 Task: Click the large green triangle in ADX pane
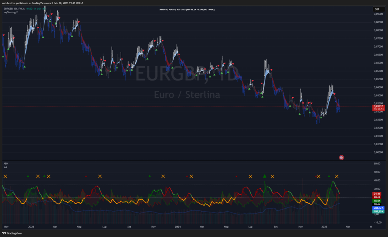click(265, 176)
